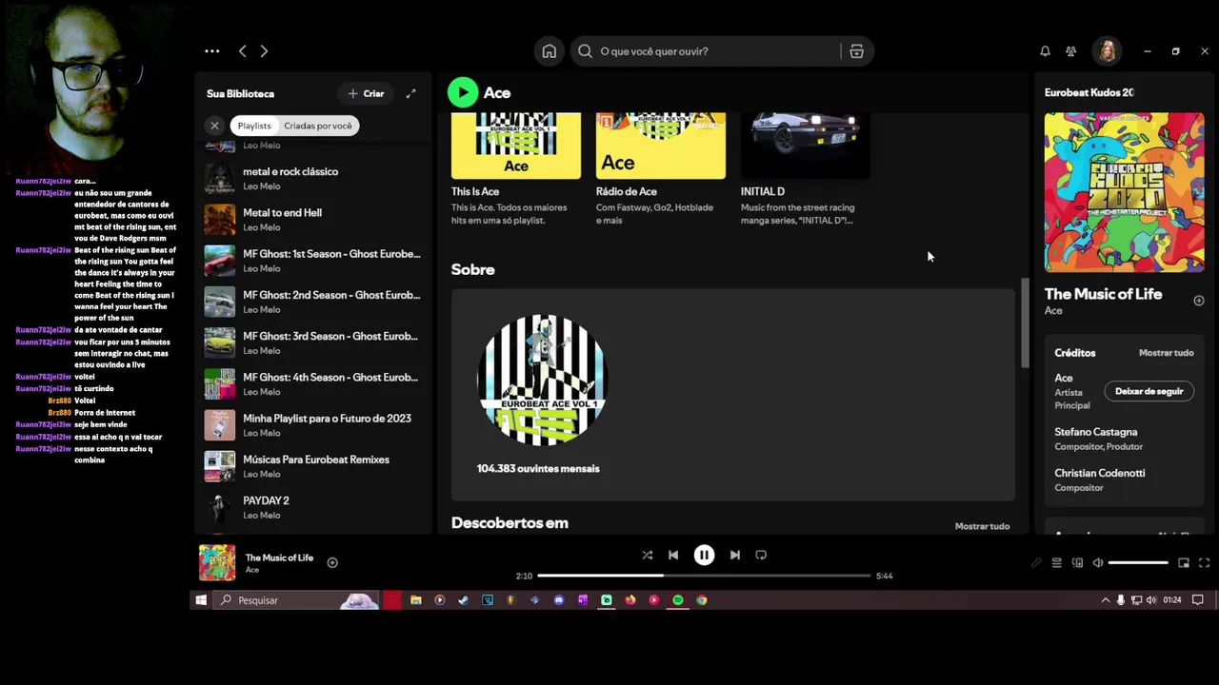Seek on the song progress bar
Viewport: 1219px width, 685px height.
[704, 576]
